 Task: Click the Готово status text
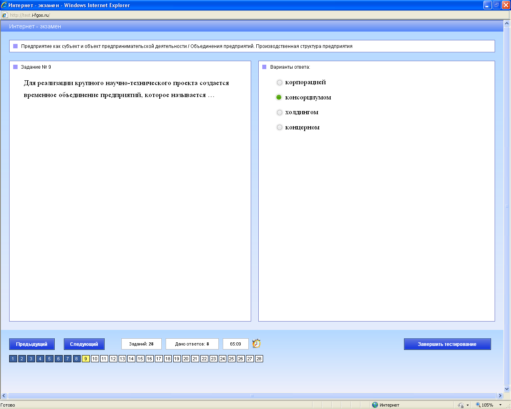pos(8,405)
